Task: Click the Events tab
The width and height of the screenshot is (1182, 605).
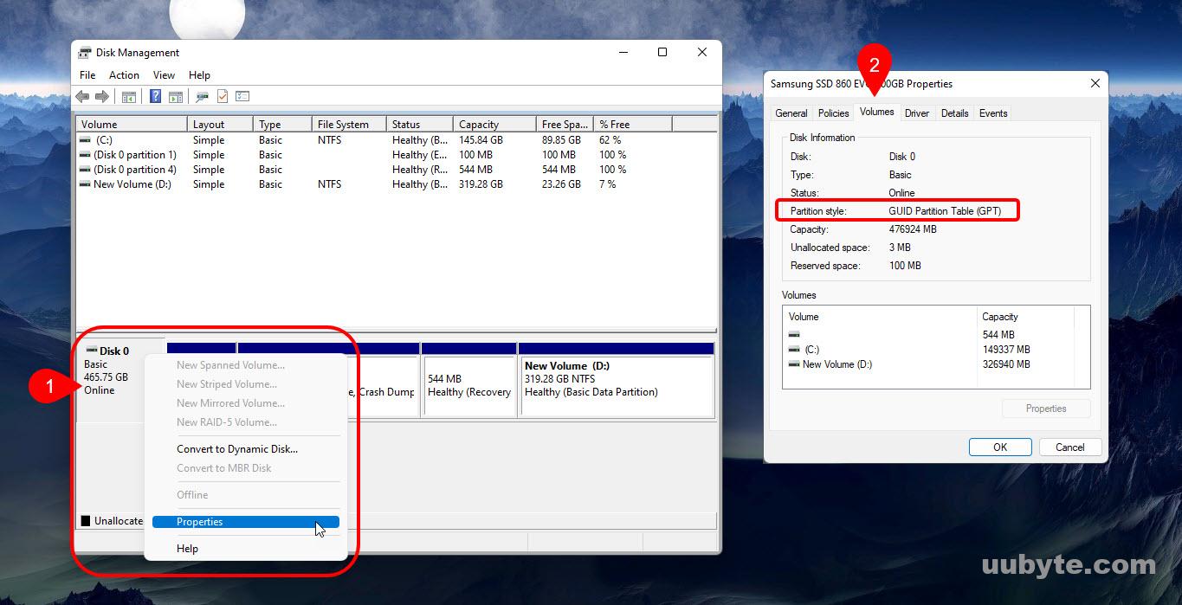Action: (992, 113)
